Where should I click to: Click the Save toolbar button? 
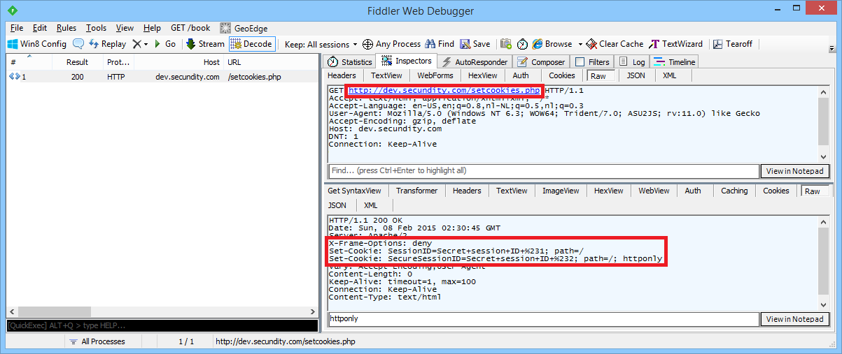coord(475,43)
